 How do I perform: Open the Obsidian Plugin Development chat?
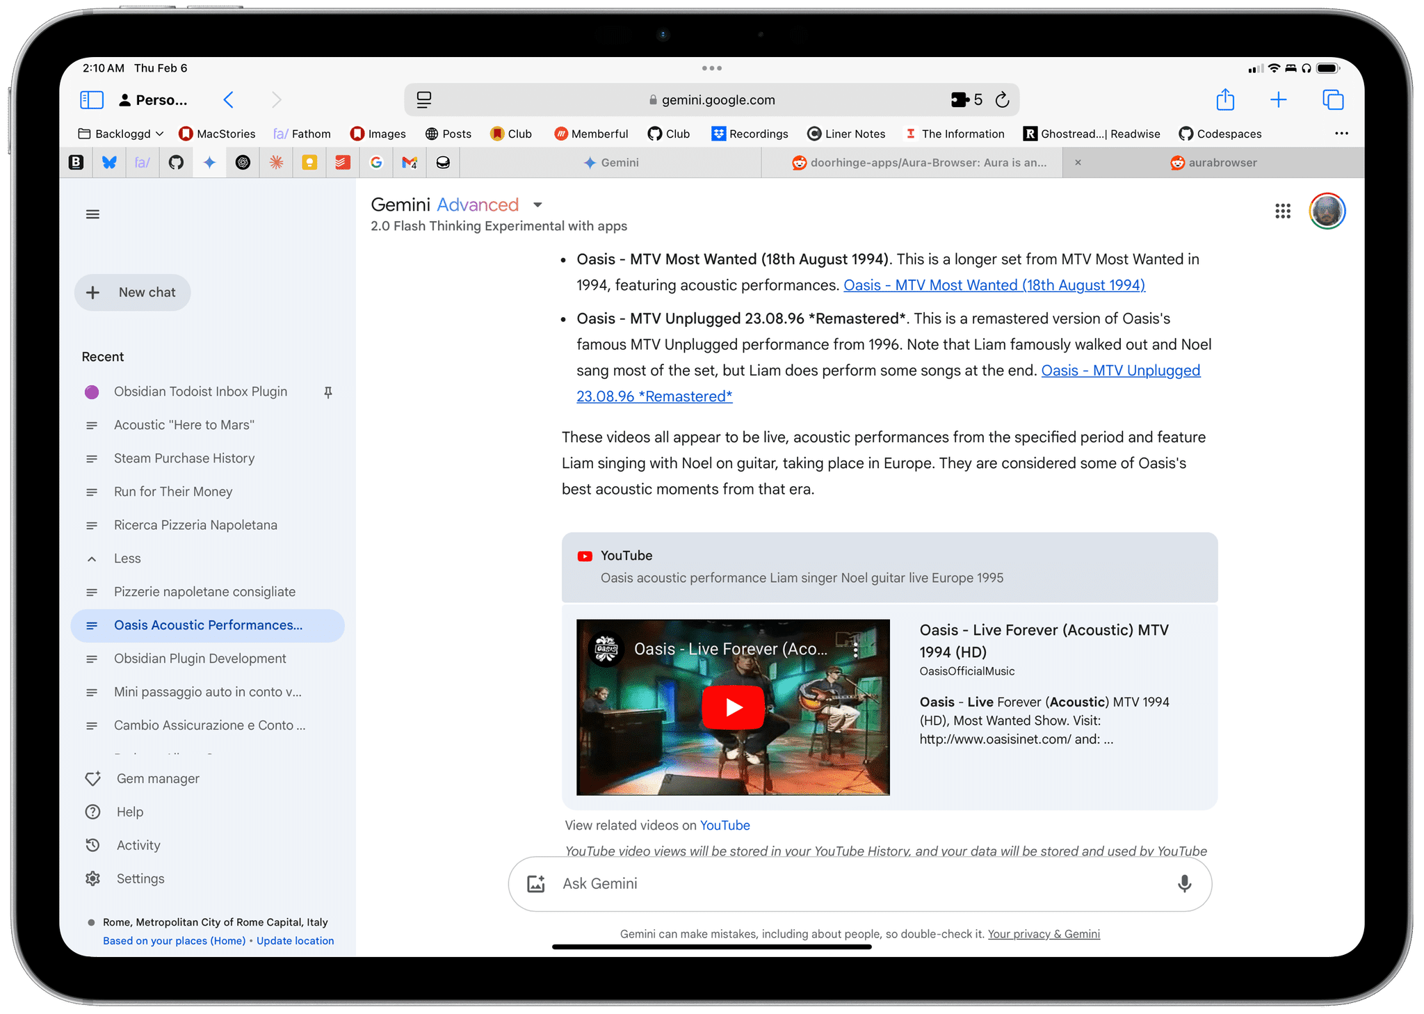[207, 659]
